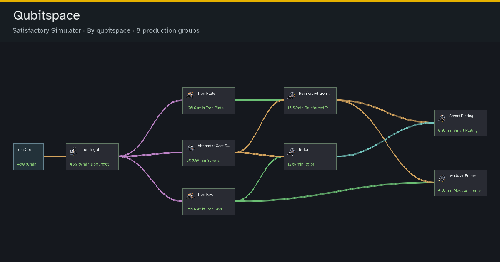Click the Reinforced Iron assembler icon
The width and height of the screenshot is (500, 262).
291,95
